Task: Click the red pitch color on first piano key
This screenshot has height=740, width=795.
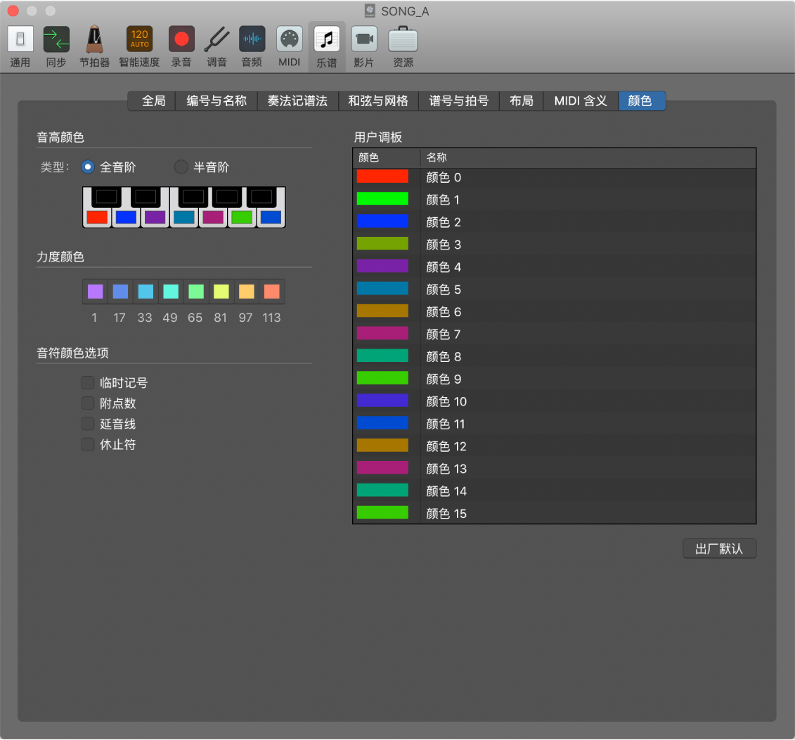Action: point(97,217)
